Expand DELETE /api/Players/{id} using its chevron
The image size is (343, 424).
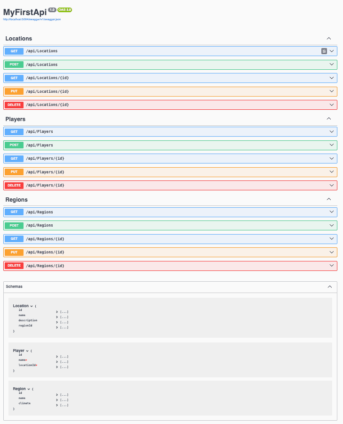tap(332, 185)
